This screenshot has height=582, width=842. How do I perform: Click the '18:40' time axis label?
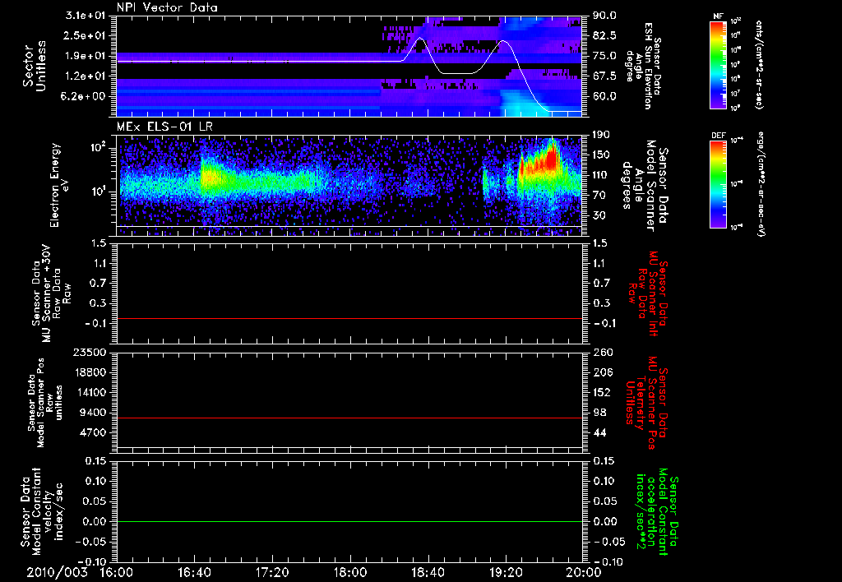(x=428, y=572)
